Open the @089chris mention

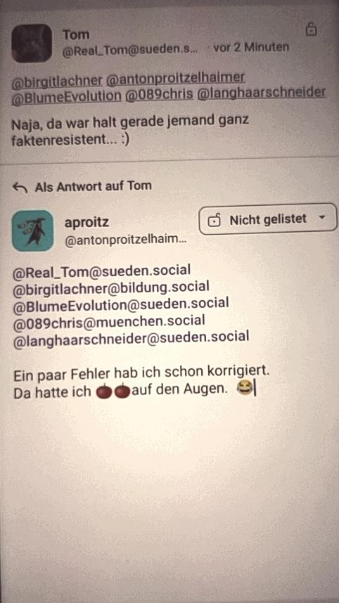(x=160, y=95)
